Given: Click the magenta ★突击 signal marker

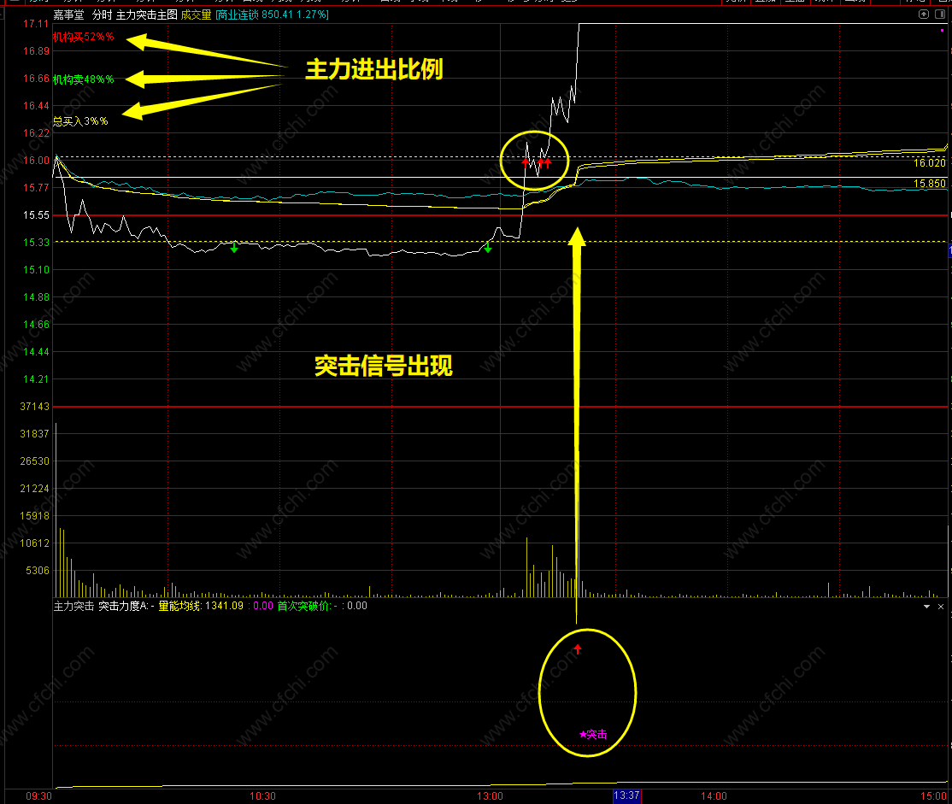Looking at the screenshot, I should tap(593, 734).
